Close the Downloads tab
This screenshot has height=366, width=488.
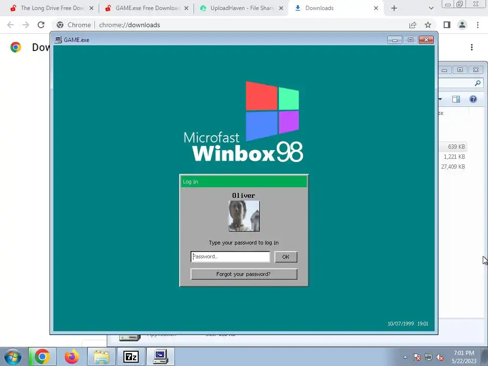tap(376, 9)
